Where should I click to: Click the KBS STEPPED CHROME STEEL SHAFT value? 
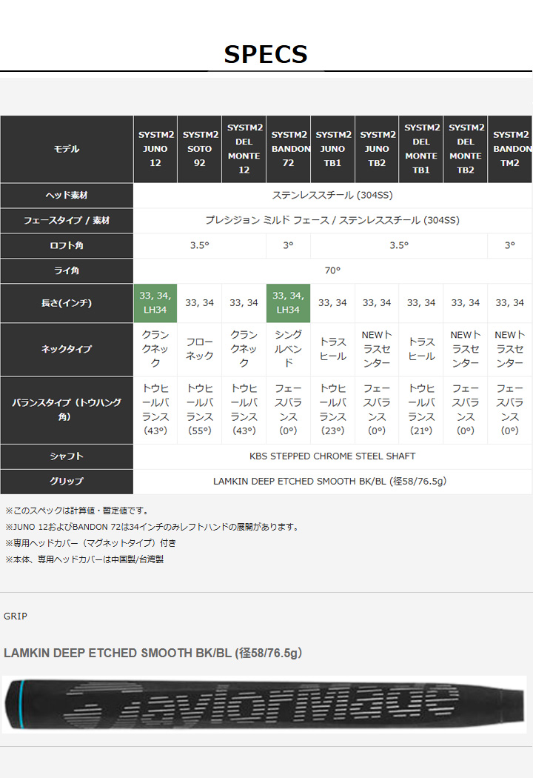tap(332, 456)
